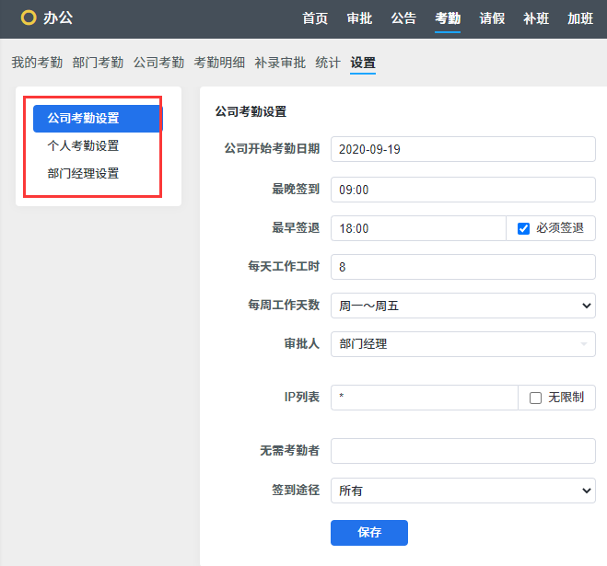Switch to the 我的考勤 tab
This screenshot has width=607, height=566.
(x=37, y=63)
